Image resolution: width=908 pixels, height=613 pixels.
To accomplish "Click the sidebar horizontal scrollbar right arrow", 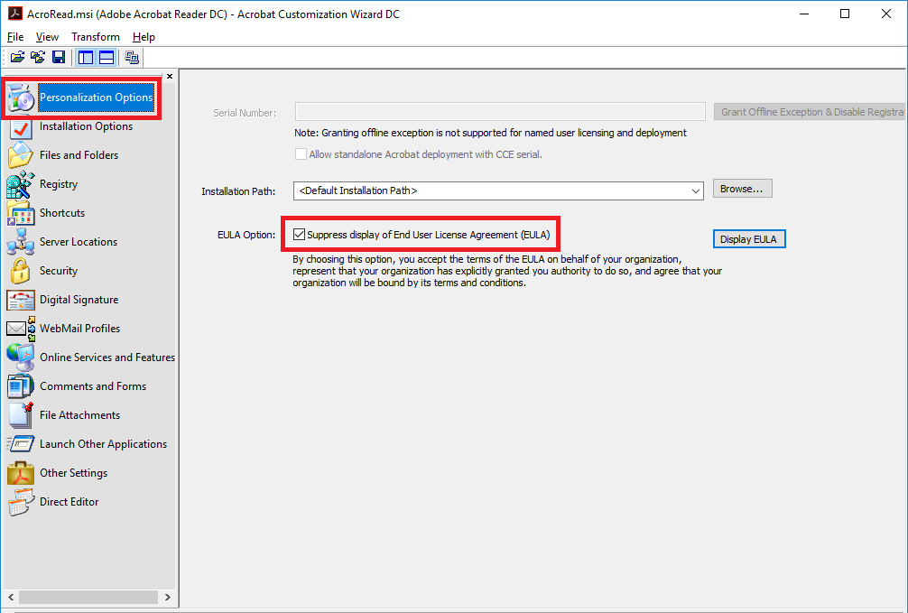I will click(x=168, y=598).
